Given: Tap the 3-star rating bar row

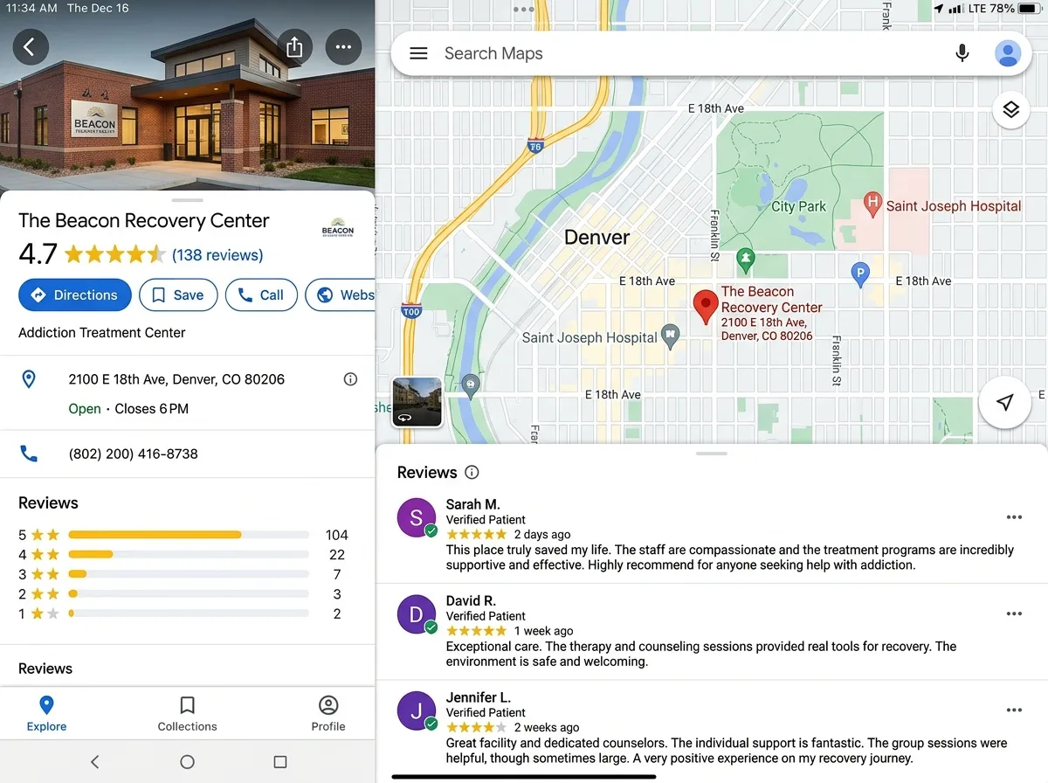Looking at the screenshot, I should (x=183, y=574).
